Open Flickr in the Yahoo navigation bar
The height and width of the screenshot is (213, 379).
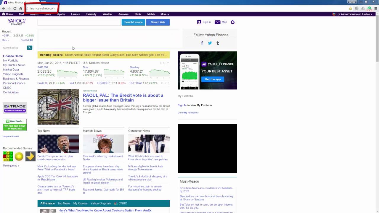pos(138,14)
